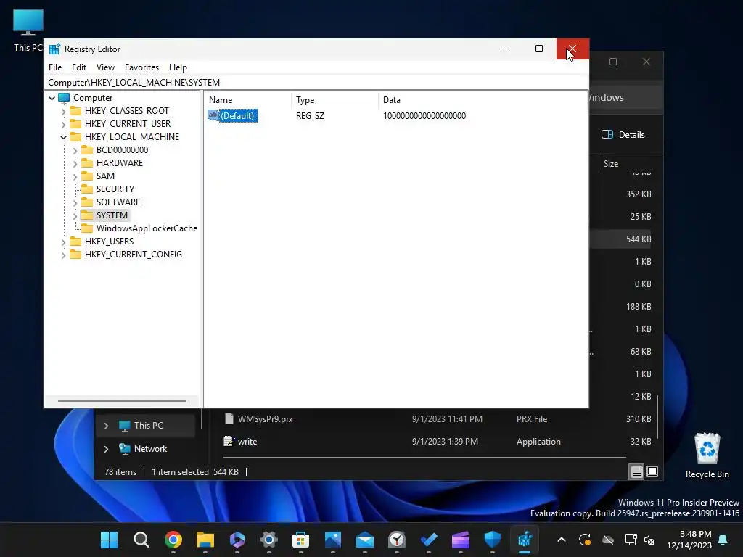Select the SYSTEM key label

coord(112,215)
